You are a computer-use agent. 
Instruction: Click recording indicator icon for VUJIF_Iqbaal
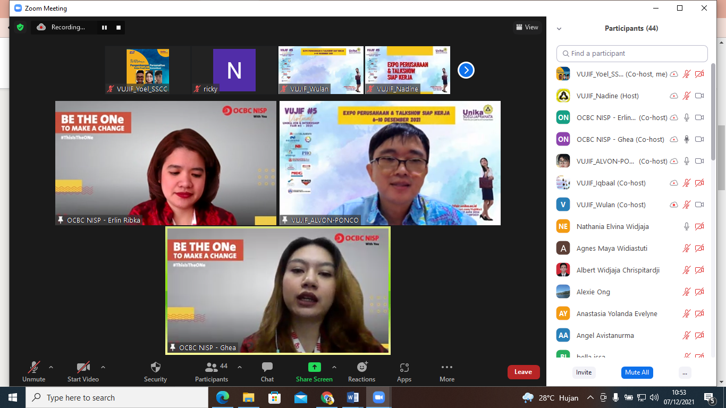pos(674,183)
